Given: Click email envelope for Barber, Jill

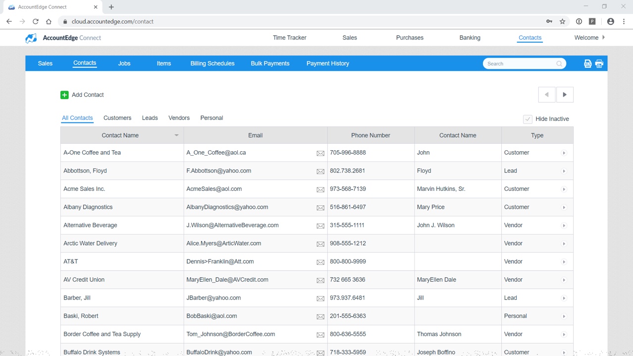Looking at the screenshot, I should click(x=320, y=298).
